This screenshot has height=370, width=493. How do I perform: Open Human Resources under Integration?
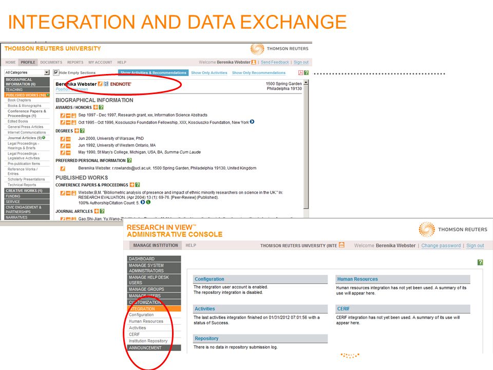(146, 321)
